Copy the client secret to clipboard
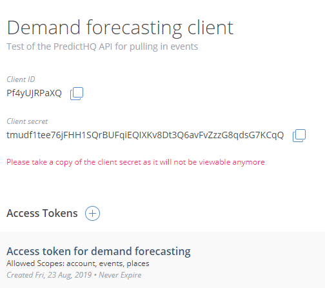This screenshot has height=288, width=325. pos(299,136)
